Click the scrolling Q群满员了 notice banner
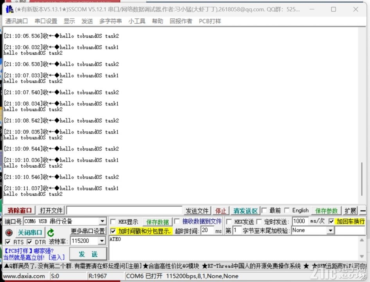The image size is (370, 282). [184, 266]
